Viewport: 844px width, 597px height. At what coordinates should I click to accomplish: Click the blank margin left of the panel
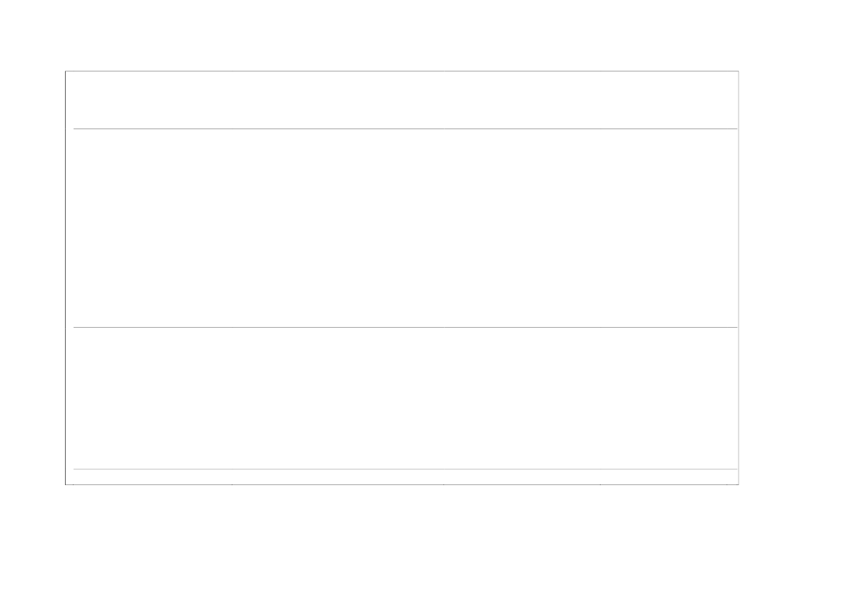[32, 278]
